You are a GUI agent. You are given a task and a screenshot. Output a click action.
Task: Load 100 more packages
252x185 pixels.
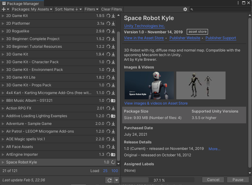tap(114, 171)
